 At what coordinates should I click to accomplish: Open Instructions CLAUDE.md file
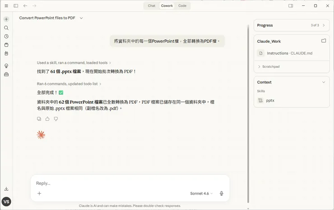[289, 53]
